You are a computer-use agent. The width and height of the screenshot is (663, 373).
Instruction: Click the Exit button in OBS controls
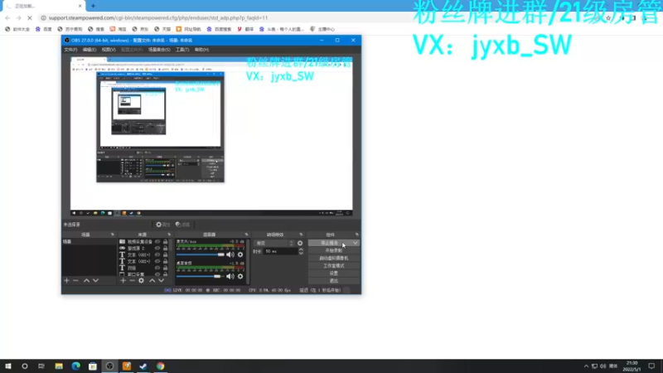click(334, 281)
